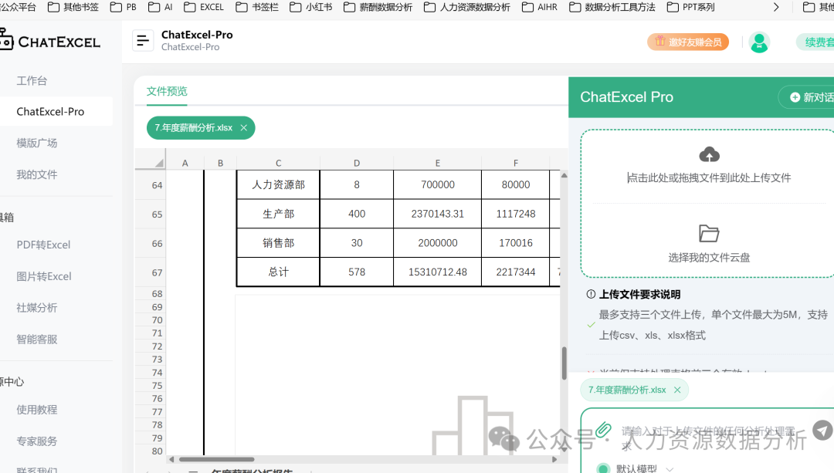834x473 pixels.
Task: Send message with paper plane icon
Action: pyautogui.click(x=822, y=430)
